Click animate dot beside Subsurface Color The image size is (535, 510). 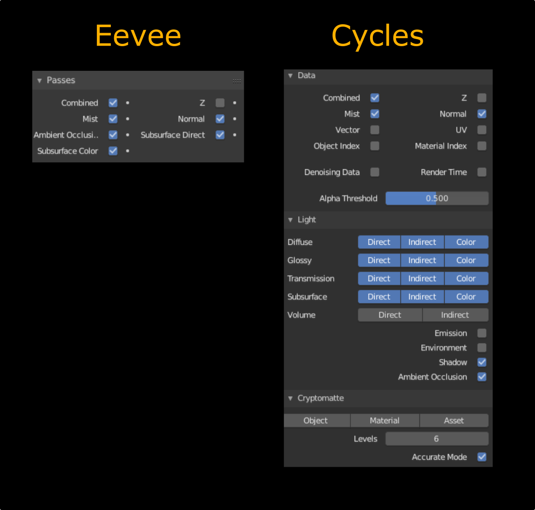coord(128,151)
